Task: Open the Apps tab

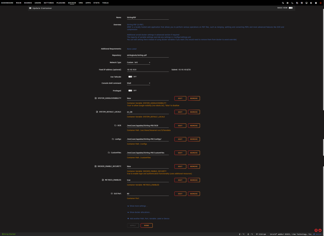Action: point(88,3)
